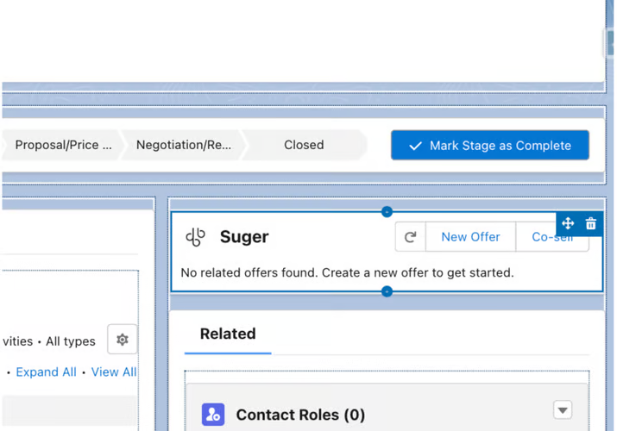Open the View All link
Image resolution: width=617 pixels, height=431 pixels.
114,372
